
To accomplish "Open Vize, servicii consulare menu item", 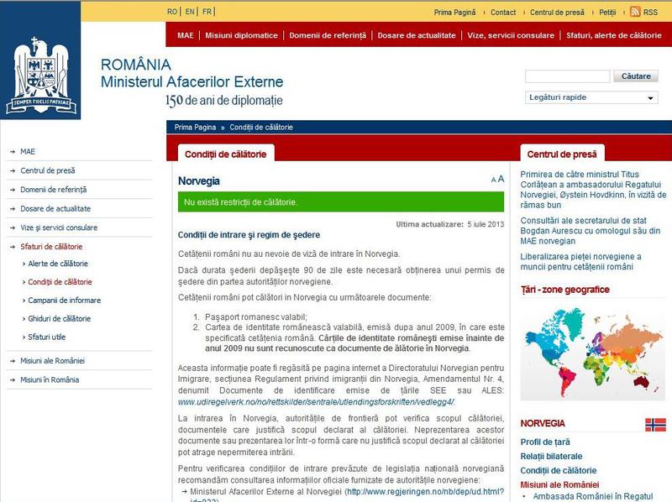I will [511, 36].
